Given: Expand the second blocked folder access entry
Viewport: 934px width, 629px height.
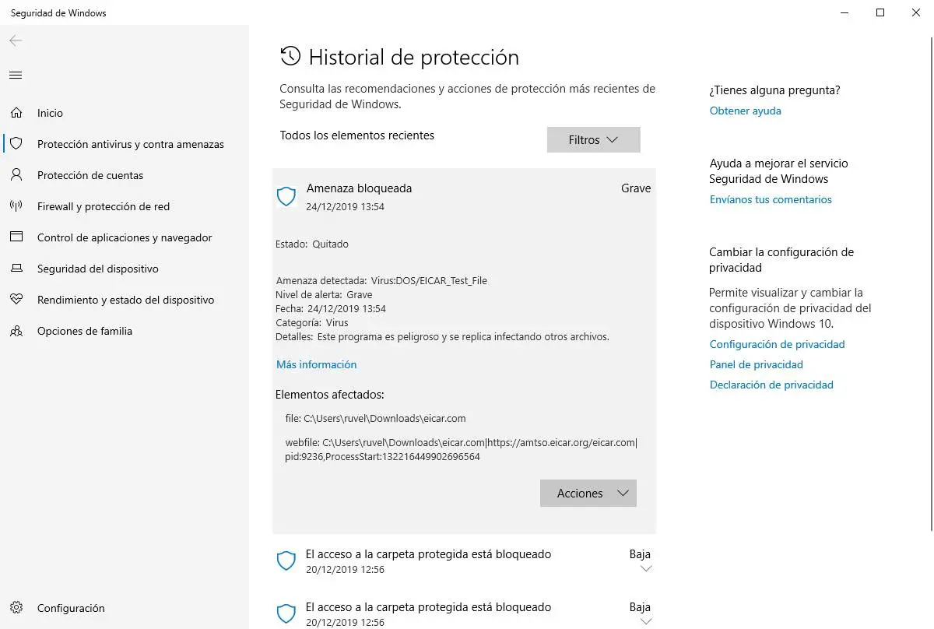Looking at the screenshot, I should 645,621.
